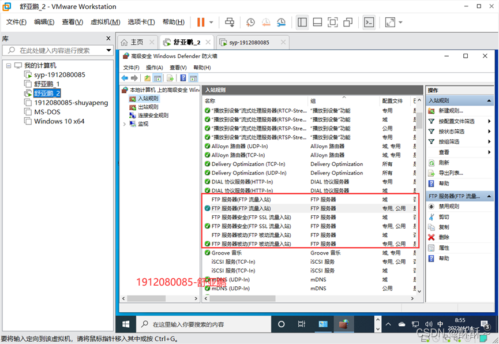Toggle the library sidebar view icon
499x344 pixels.
click(x=302, y=22)
